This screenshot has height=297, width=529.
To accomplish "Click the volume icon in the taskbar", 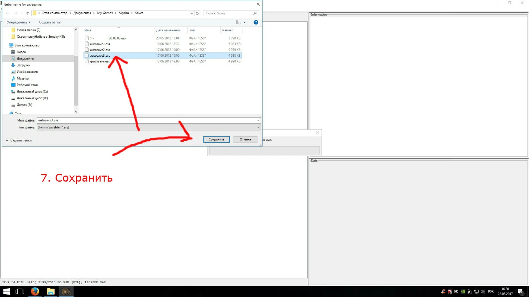I will tap(482, 291).
